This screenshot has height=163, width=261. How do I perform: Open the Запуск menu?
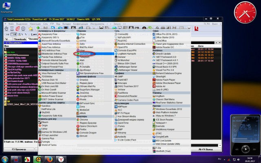(117, 24)
